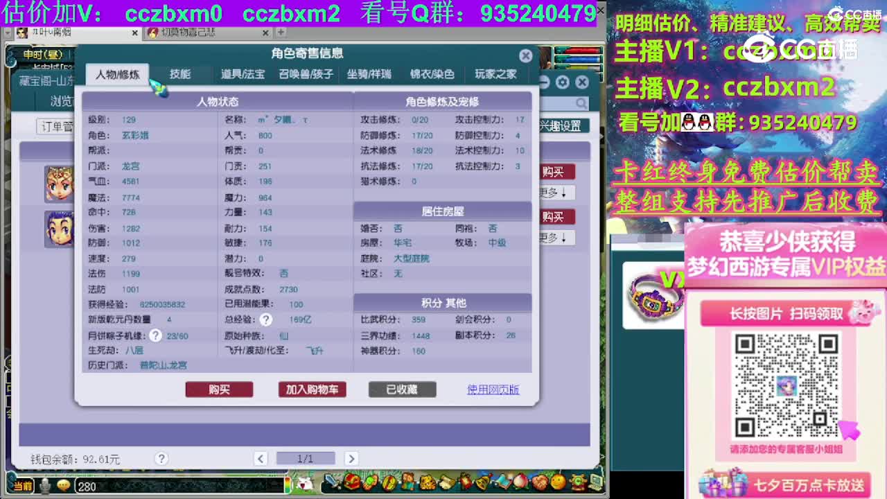Screen dimensions: 887x499
Task: Open the computer monitor system icon
Action: point(596,482)
